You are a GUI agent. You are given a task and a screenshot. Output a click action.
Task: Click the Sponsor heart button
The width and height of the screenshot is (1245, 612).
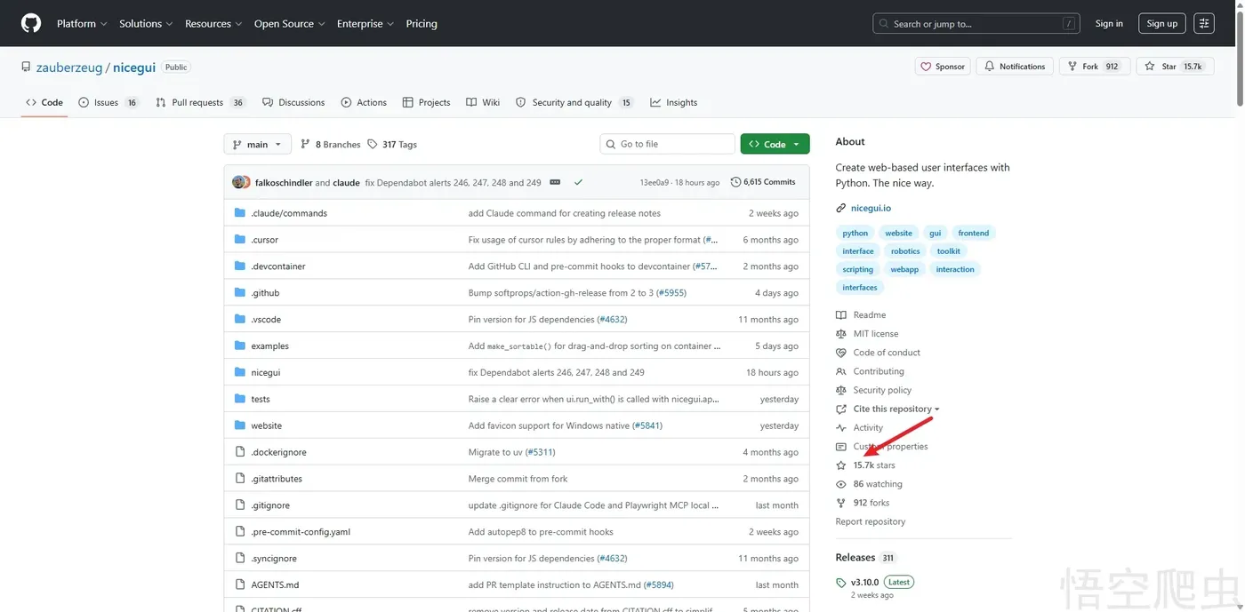coord(943,67)
